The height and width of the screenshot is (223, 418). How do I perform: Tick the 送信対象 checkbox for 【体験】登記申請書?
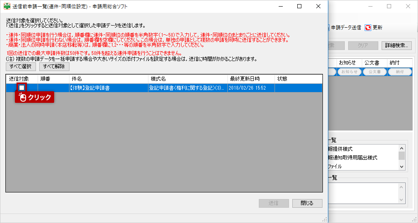click(22, 88)
